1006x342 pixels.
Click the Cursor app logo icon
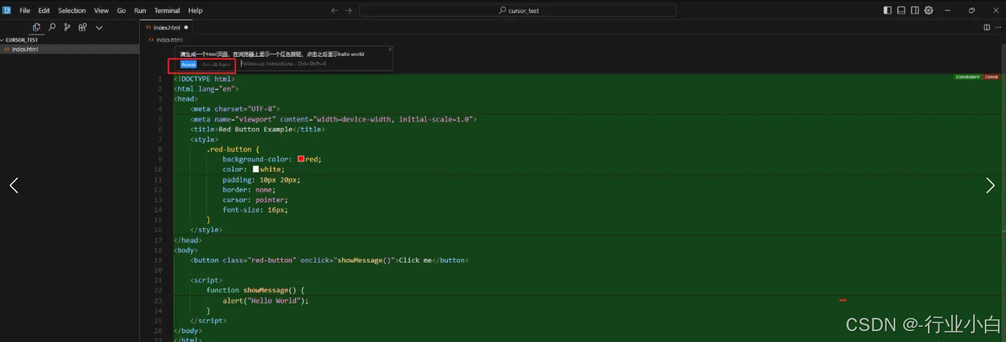(x=7, y=10)
